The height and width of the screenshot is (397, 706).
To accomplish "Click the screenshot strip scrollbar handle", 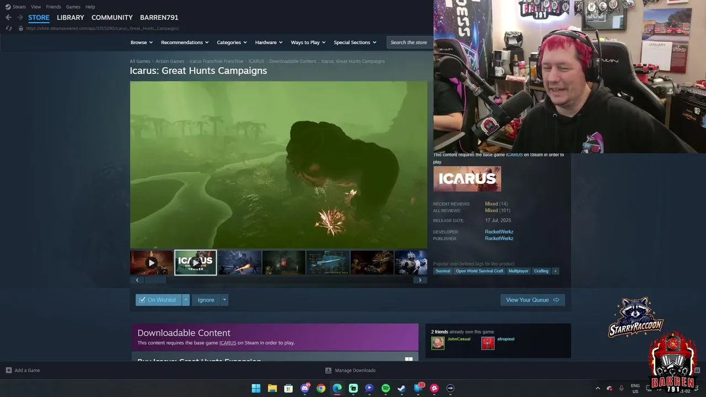I will [x=155, y=280].
